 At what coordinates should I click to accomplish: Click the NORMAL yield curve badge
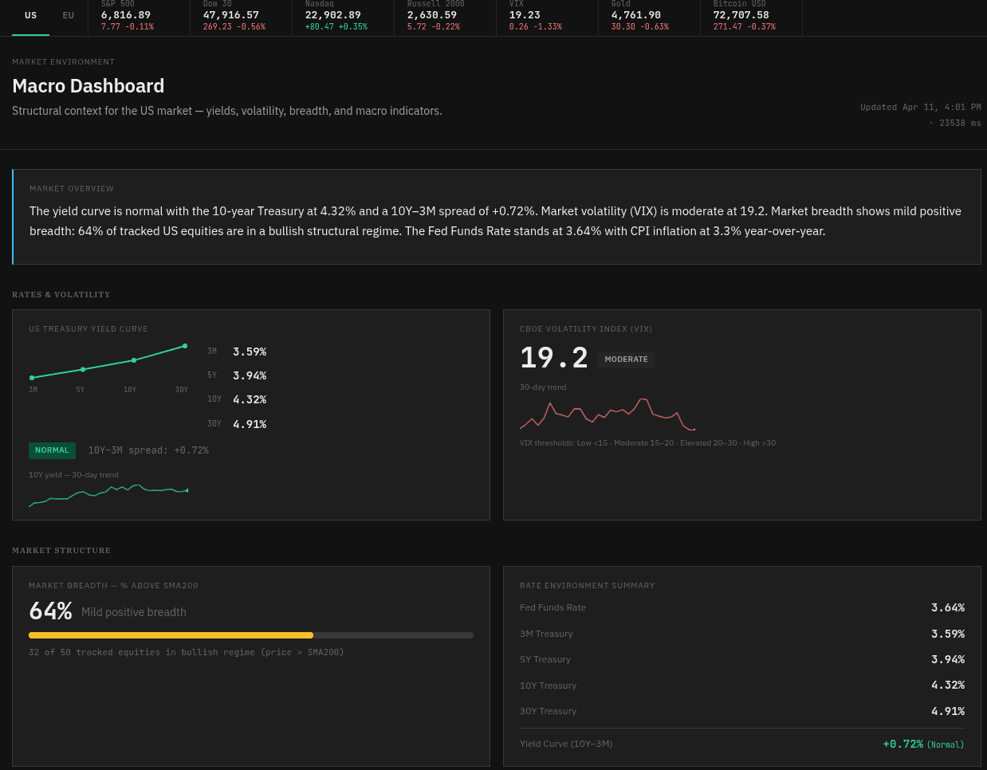52,450
